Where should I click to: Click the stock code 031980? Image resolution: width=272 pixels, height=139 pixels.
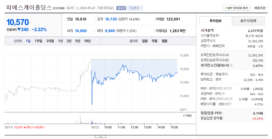point(59,8)
